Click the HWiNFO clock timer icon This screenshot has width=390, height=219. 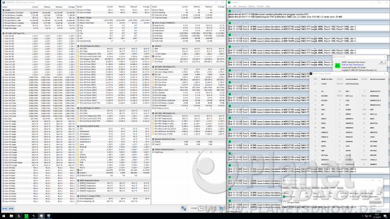[x=200, y=209]
